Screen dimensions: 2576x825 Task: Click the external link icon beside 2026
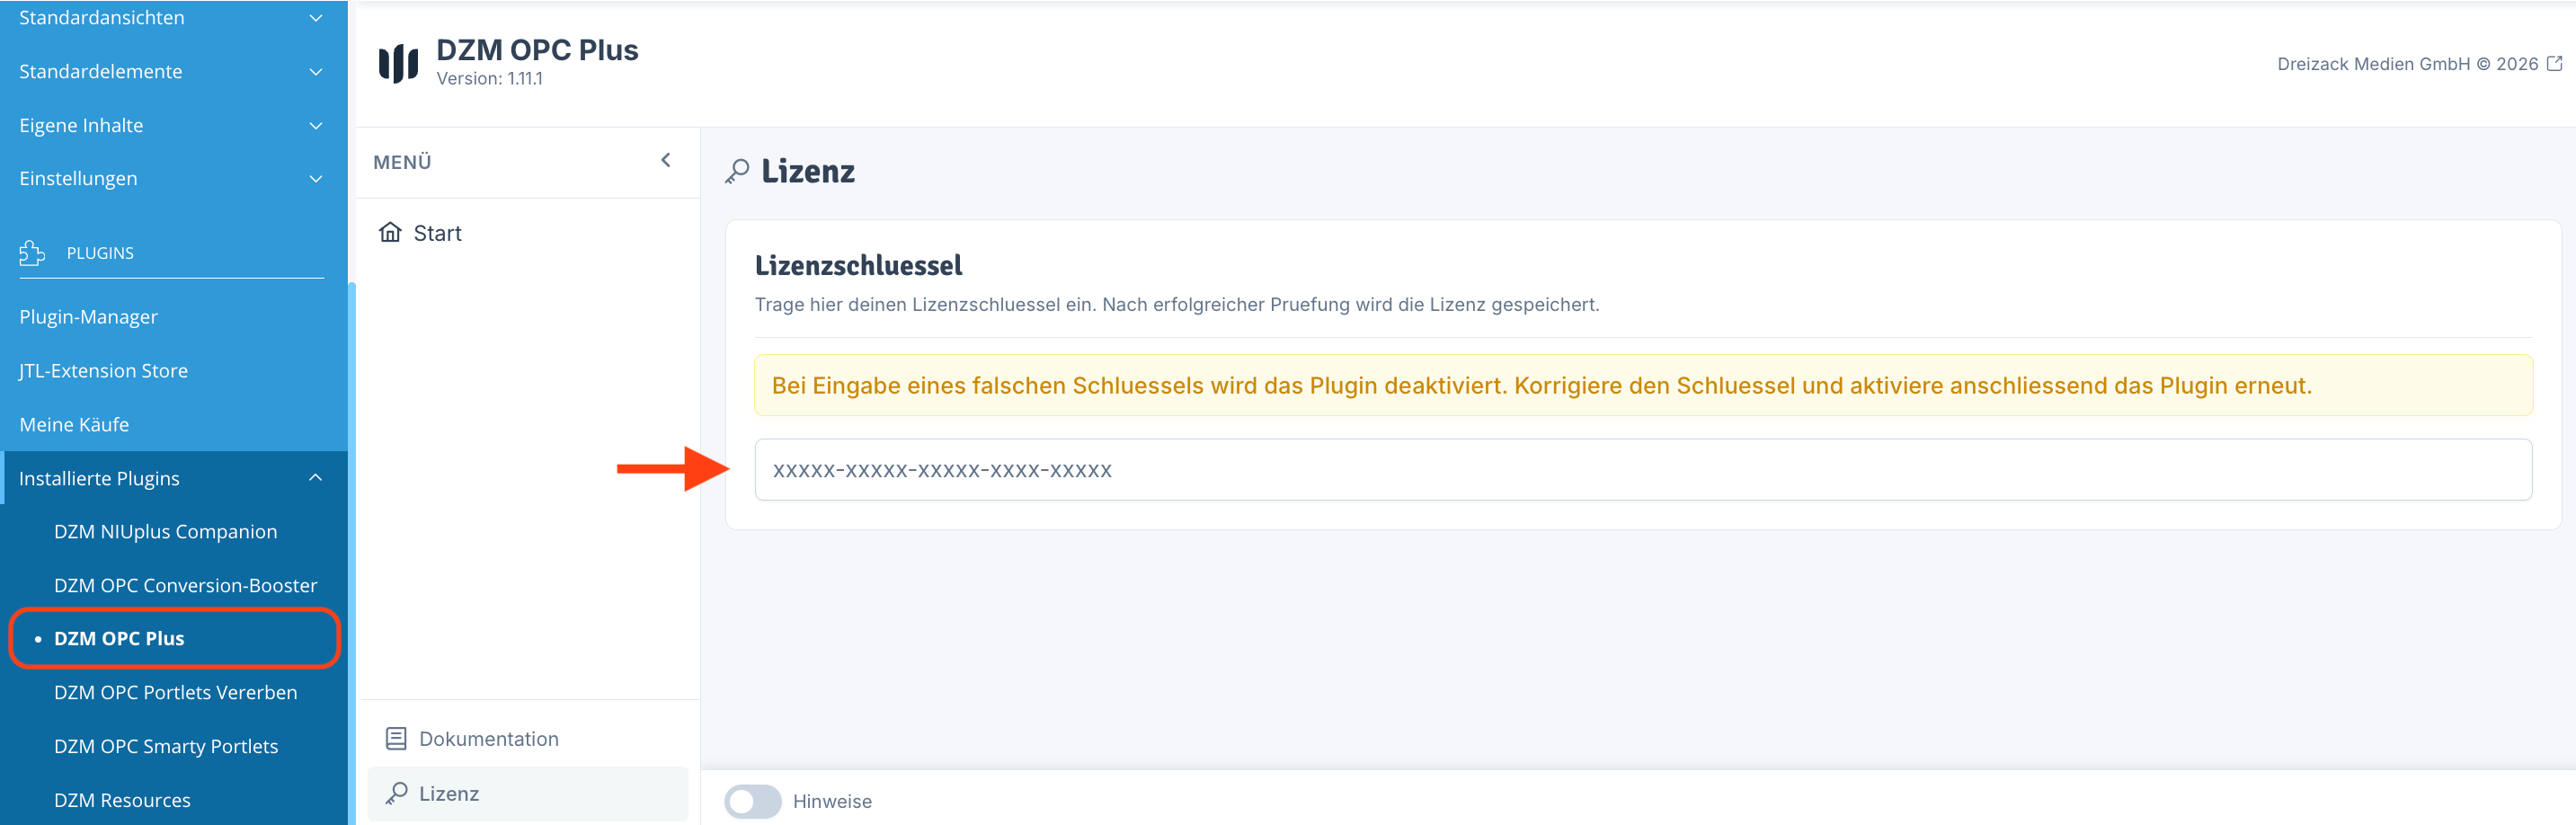point(2554,63)
